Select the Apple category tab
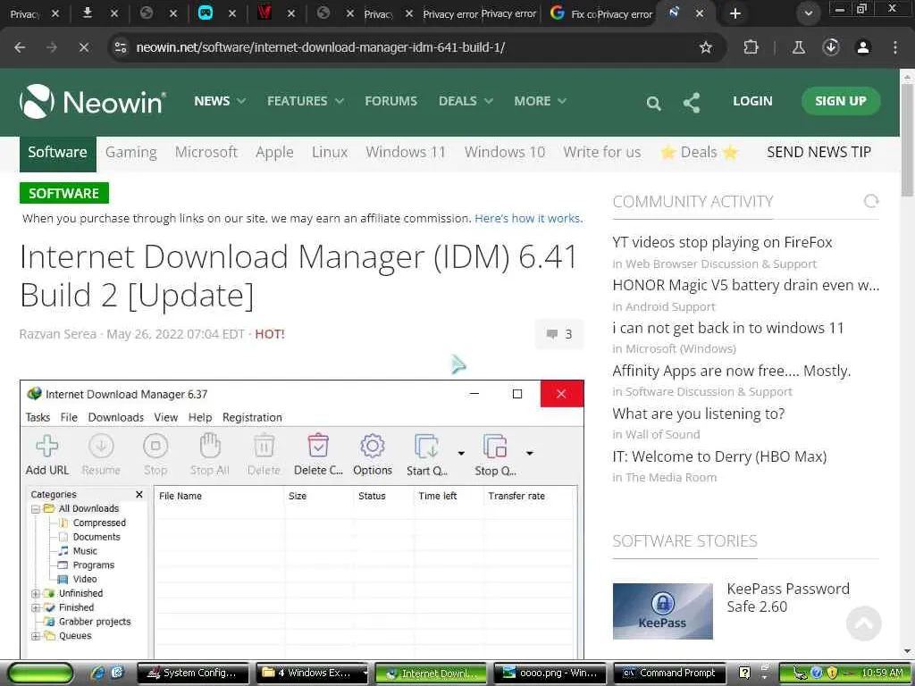 [274, 152]
